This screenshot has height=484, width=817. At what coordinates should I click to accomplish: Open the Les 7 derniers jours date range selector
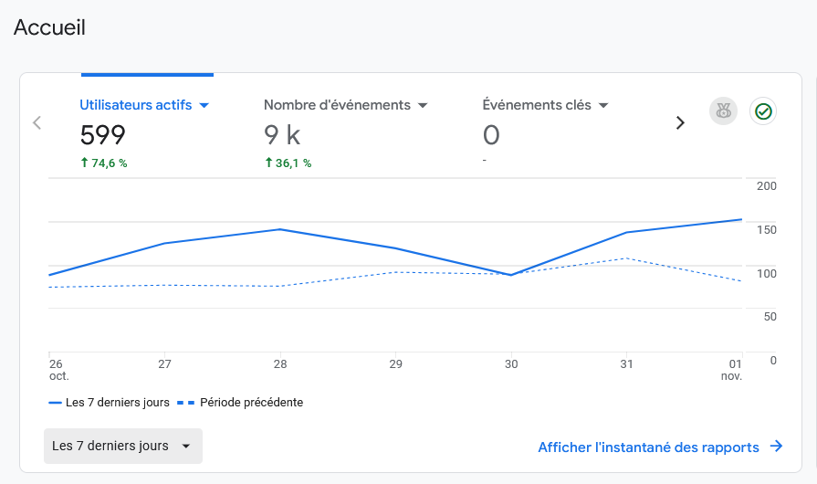click(122, 446)
